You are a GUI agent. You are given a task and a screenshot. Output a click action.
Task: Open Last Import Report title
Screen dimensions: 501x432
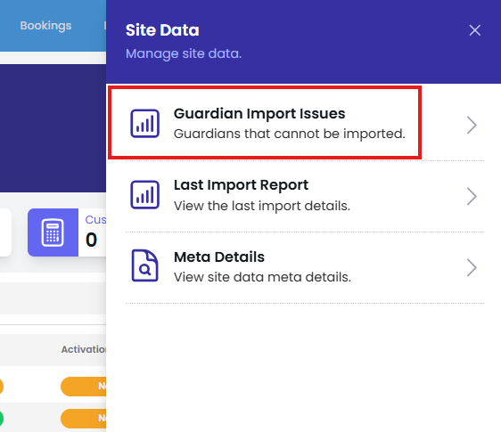click(241, 185)
